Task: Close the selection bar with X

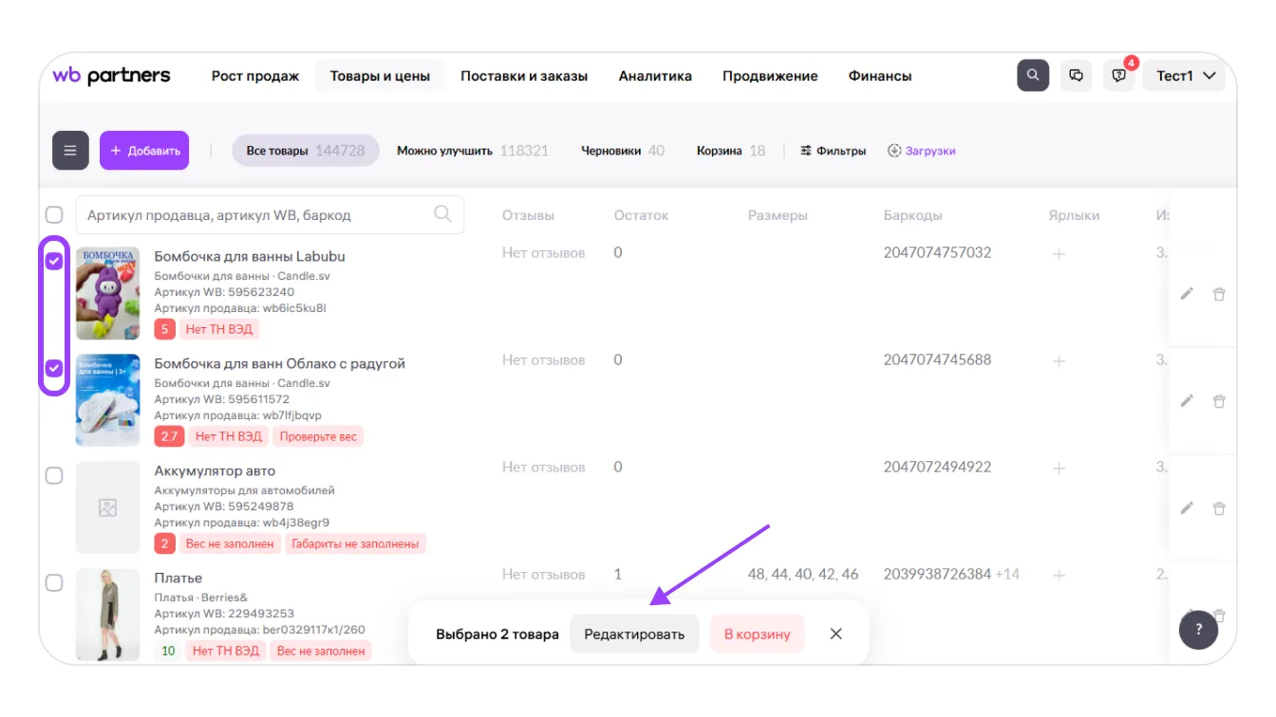Action: [x=835, y=634]
